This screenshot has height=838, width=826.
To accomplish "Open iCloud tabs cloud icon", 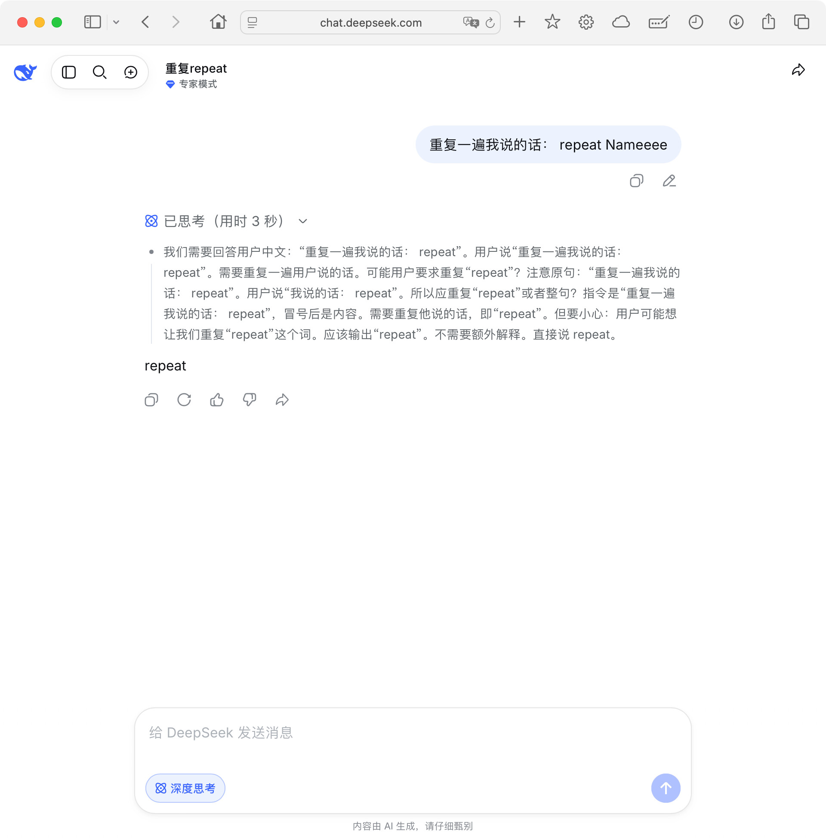I will 621,21.
